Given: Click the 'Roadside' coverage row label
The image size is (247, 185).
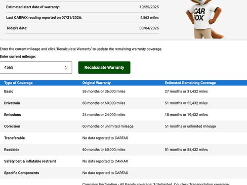Looking at the screenshot, I should click(x=12, y=150).
